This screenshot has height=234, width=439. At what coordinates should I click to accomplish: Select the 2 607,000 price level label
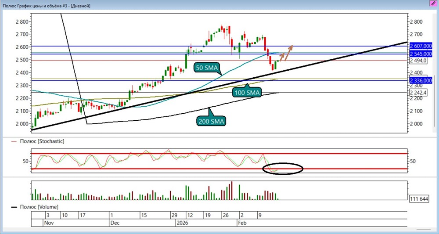click(x=421, y=46)
